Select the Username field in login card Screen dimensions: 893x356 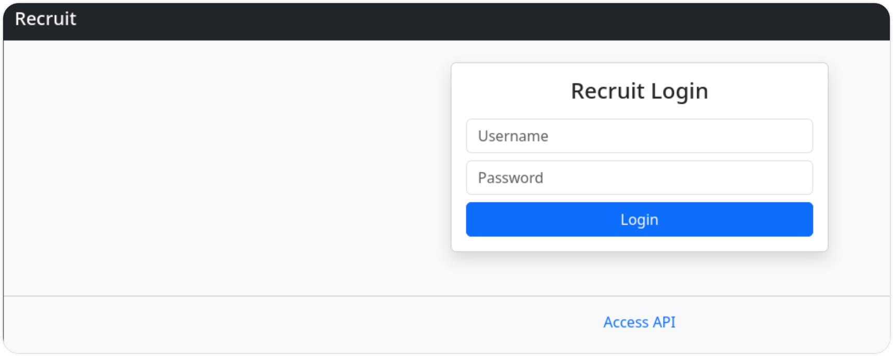point(639,136)
